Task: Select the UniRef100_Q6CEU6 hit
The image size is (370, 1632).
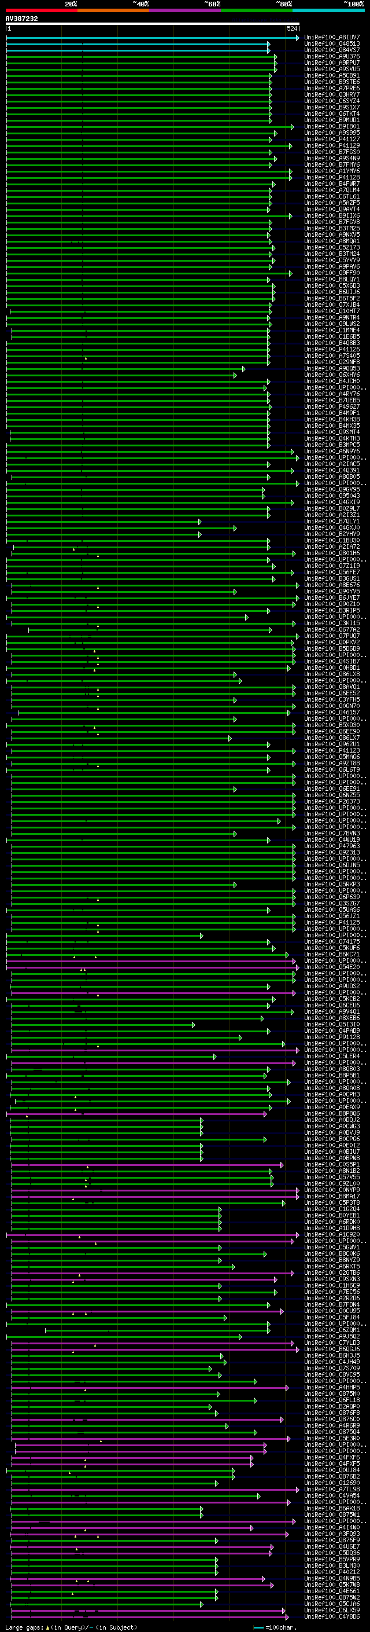Action: coord(332,1005)
